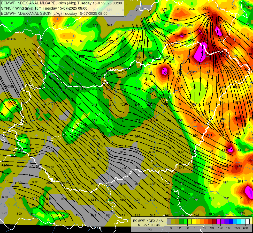Screen dimensions: 253x233
Task: Click the legend scale label 120
Action: click(x=220, y=228)
